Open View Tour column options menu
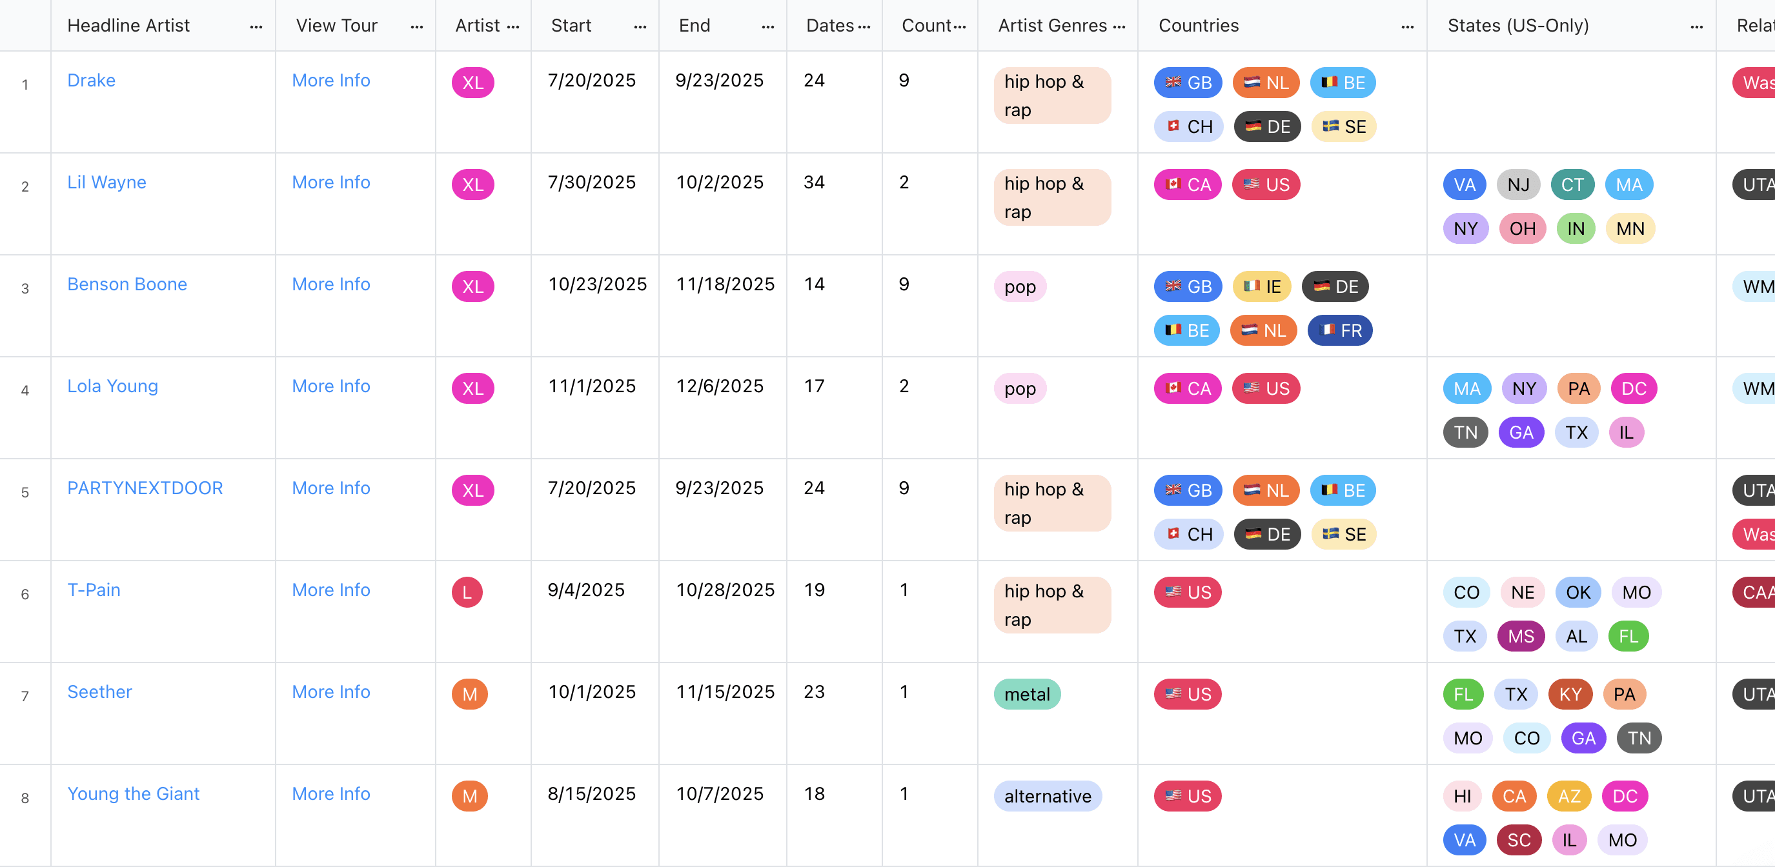The image size is (1775, 867). [416, 26]
